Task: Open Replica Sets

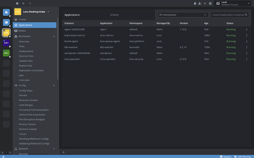Action: pos(25,66)
